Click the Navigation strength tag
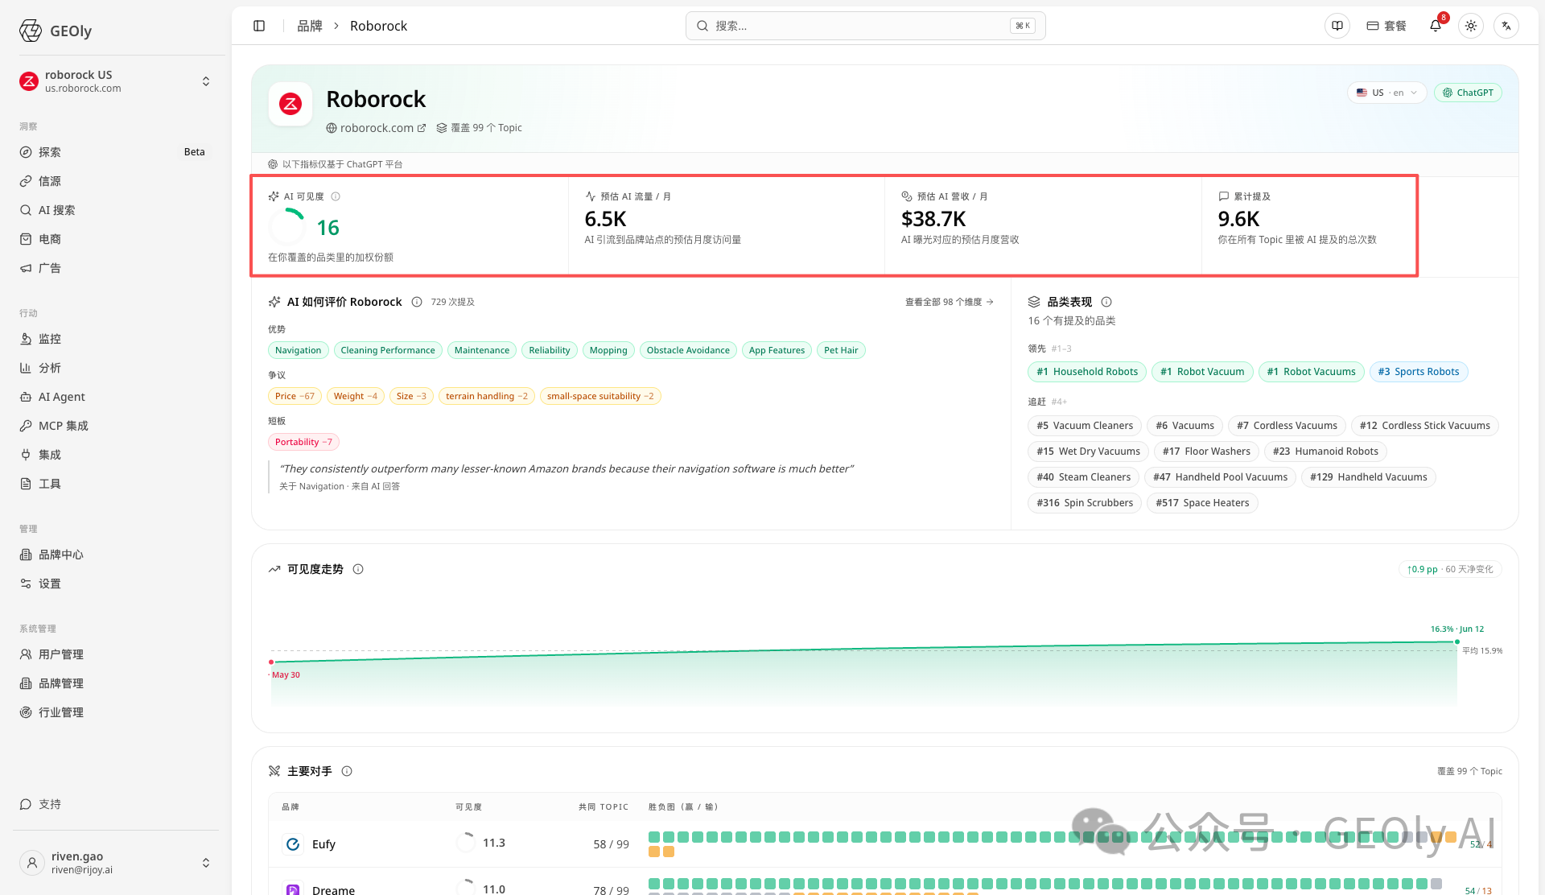The width and height of the screenshot is (1545, 895). tap(298, 350)
